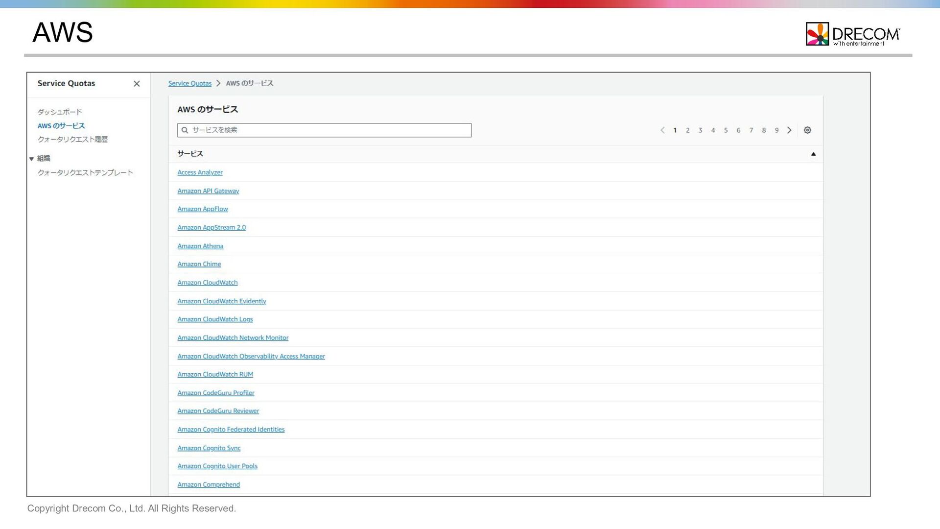The height and width of the screenshot is (529, 940).
Task: Open クォータリクエスト履歴
Action: coord(72,140)
